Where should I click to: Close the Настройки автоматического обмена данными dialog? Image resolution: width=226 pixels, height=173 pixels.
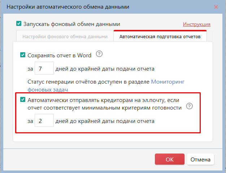(216, 7)
